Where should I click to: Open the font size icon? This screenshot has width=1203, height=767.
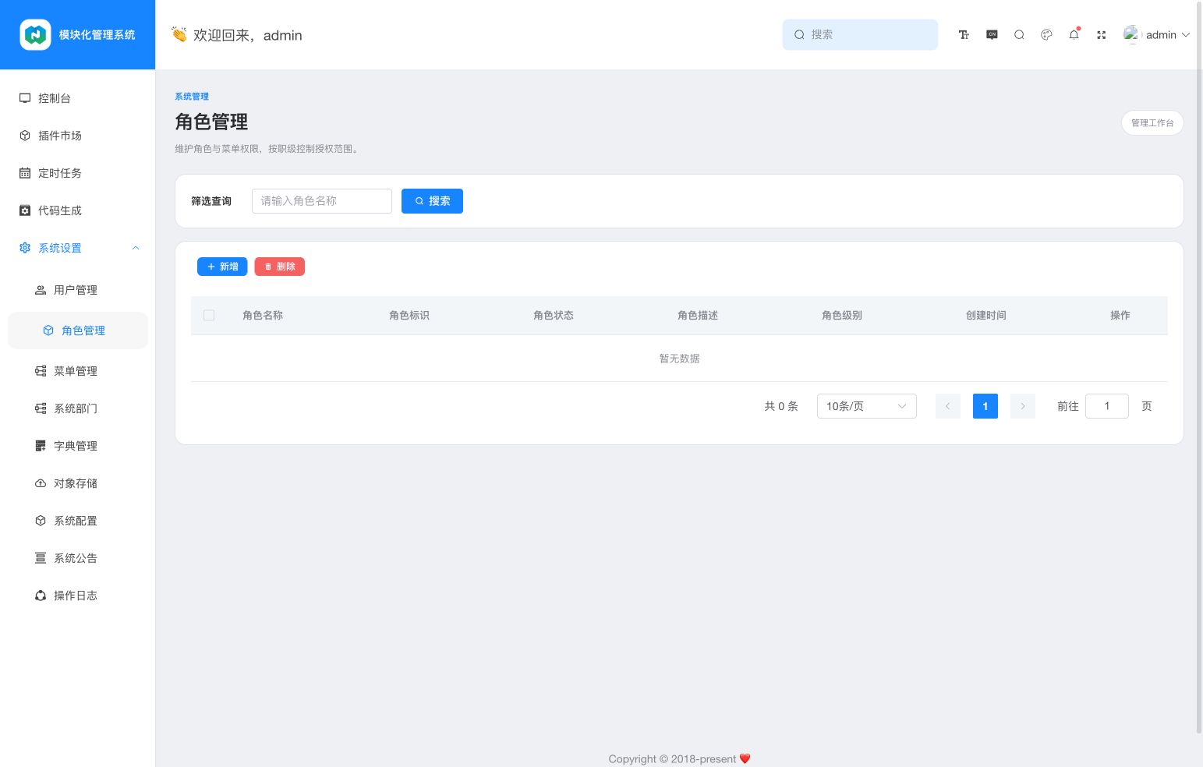(964, 35)
